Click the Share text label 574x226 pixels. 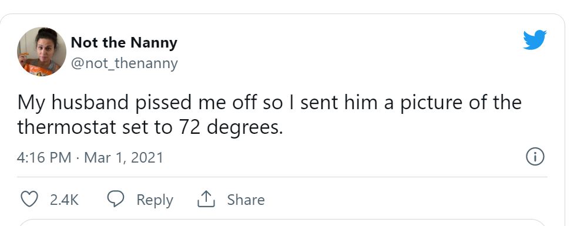tap(246, 200)
